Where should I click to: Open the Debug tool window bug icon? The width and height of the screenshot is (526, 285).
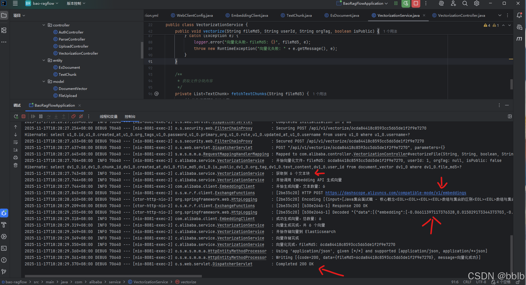point(4,213)
